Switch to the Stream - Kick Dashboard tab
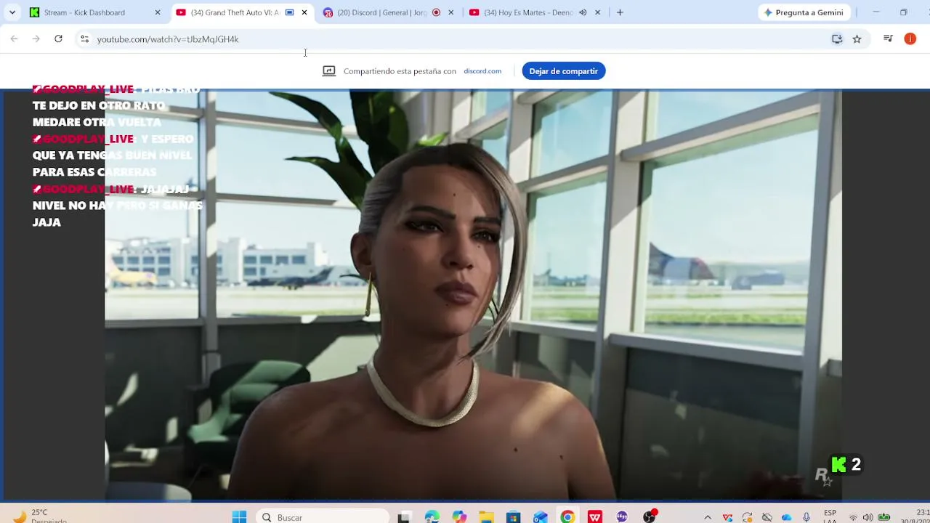 [96, 12]
